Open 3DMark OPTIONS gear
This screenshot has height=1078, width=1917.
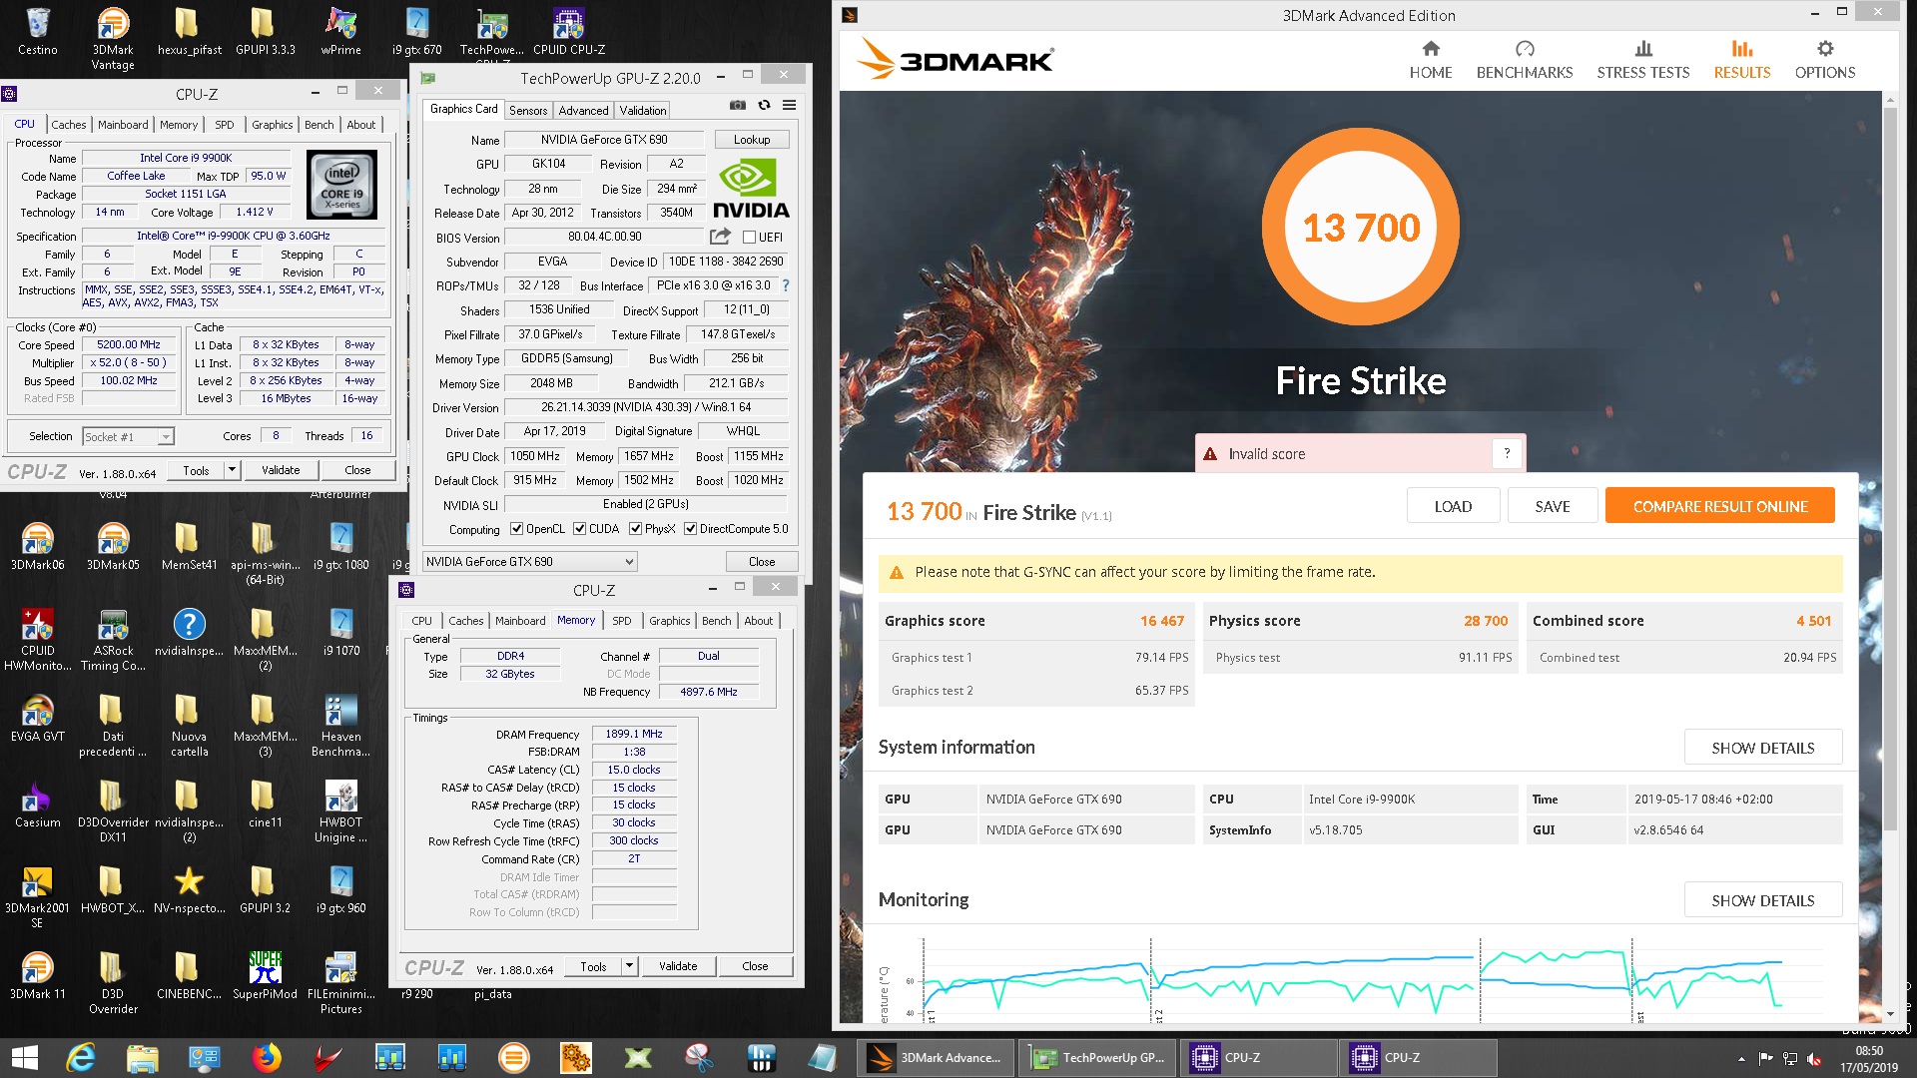[1825, 60]
